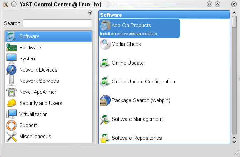Click the Add-On Products box icon
Image resolution: width=240 pixels, height=157 pixels.
tap(105, 25)
